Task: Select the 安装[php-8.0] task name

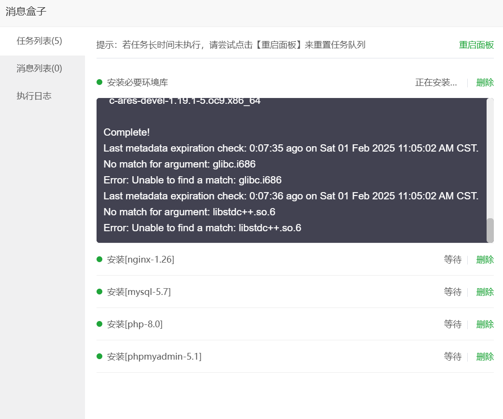Action: (x=135, y=324)
